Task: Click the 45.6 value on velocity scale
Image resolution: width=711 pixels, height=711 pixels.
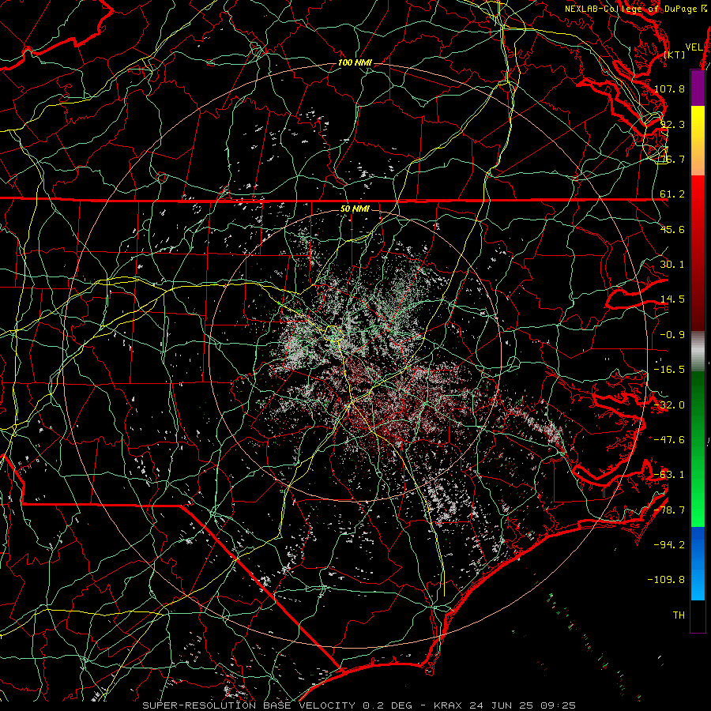Action: pyautogui.click(x=672, y=229)
